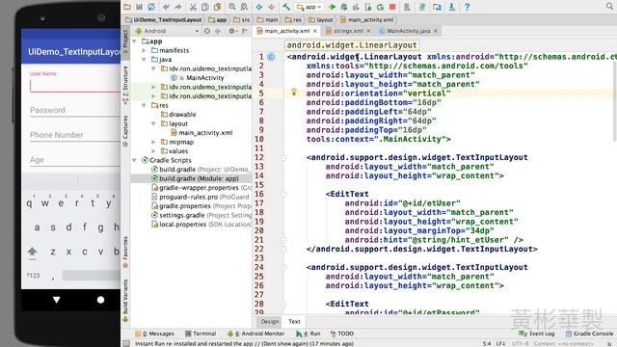Screen dimensions: 617x347
Task: Open the TODO tool window
Action: point(342,334)
